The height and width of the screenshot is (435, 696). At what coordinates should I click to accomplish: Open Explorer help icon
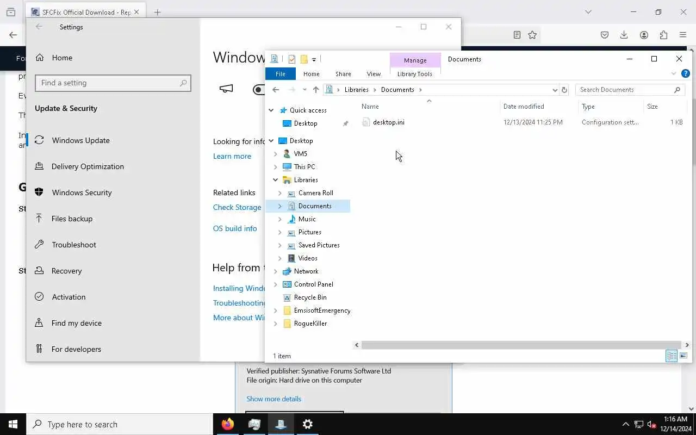(686, 74)
